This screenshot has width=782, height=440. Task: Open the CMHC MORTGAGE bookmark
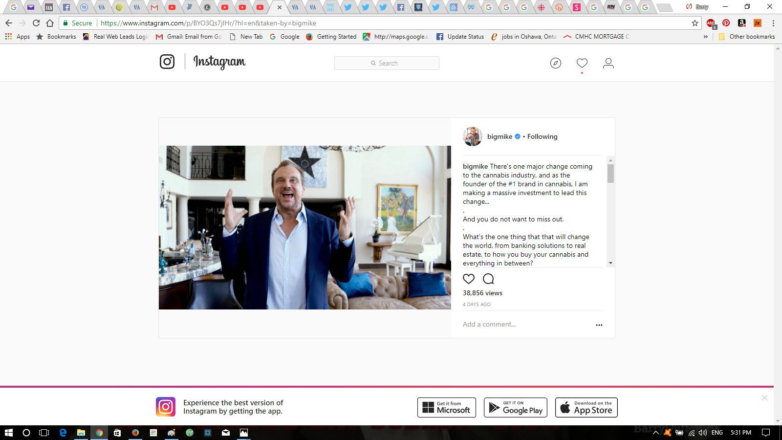[597, 37]
